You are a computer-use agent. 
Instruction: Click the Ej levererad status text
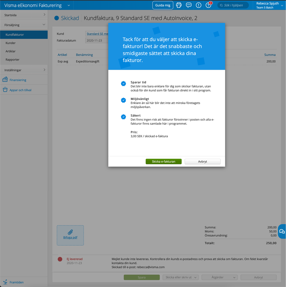tap(74, 259)
